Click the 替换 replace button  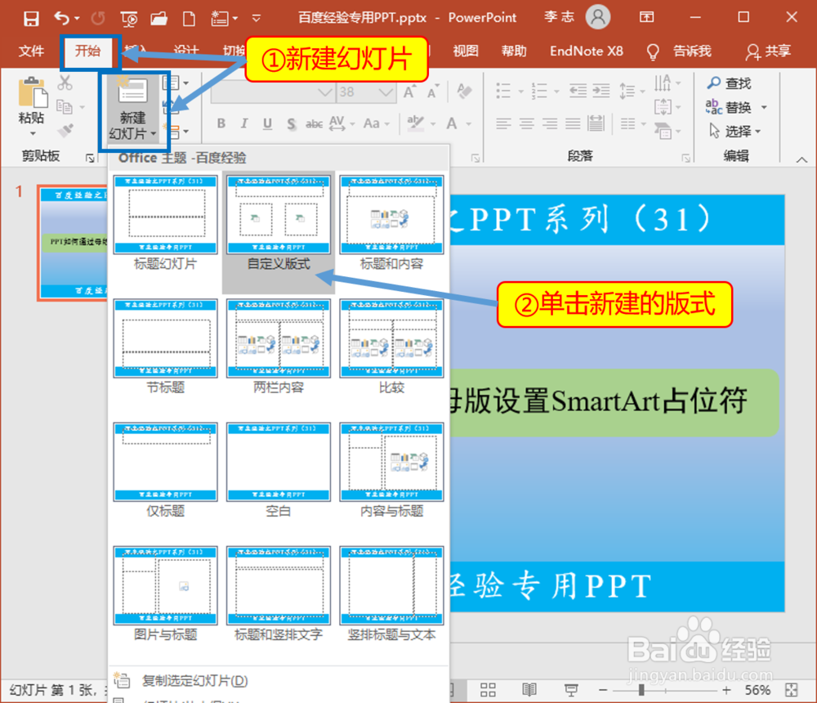coord(729,107)
